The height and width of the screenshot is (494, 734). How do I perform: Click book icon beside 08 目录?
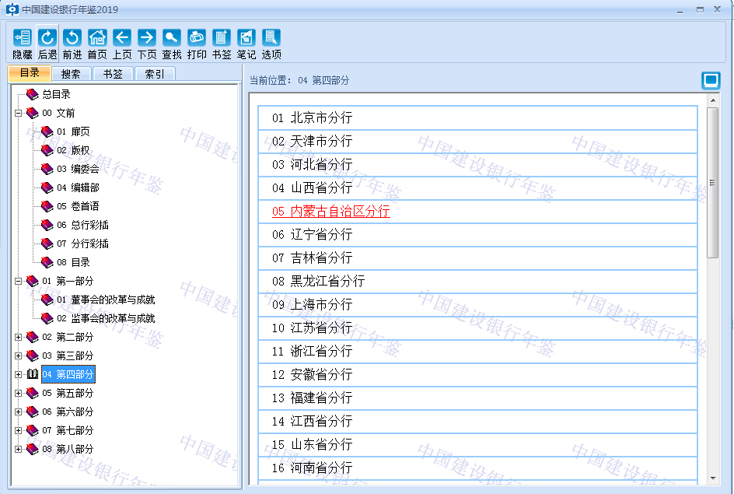47,263
